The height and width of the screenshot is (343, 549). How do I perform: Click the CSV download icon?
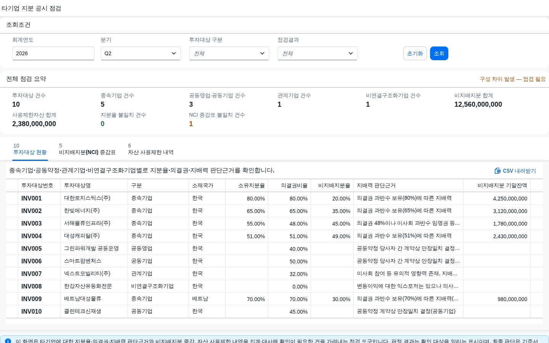[498, 171]
